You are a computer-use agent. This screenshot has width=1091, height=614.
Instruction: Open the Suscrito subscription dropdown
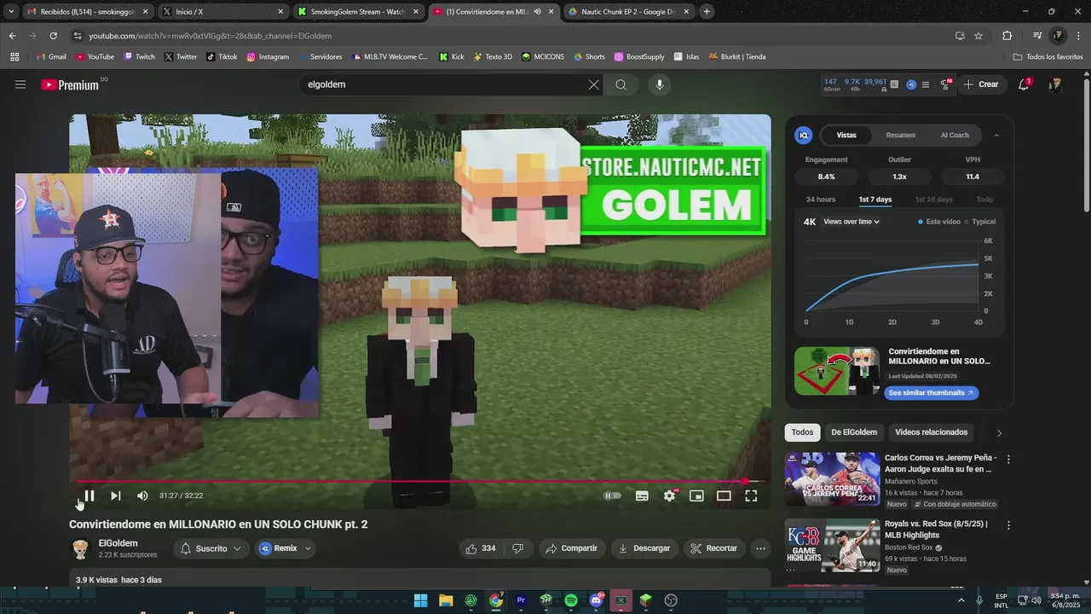pos(211,548)
